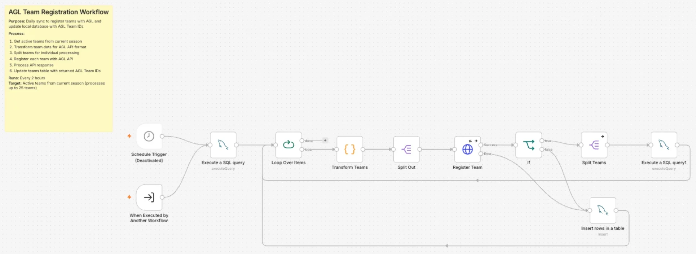Click 'Get active teams from current season' step
Screen dimensions: 696x254
48,41
